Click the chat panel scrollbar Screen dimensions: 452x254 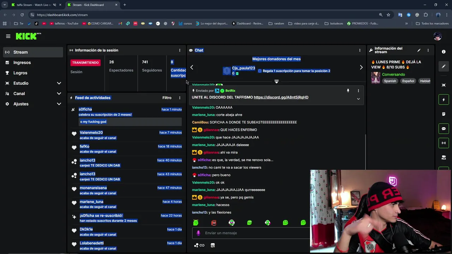point(365,152)
